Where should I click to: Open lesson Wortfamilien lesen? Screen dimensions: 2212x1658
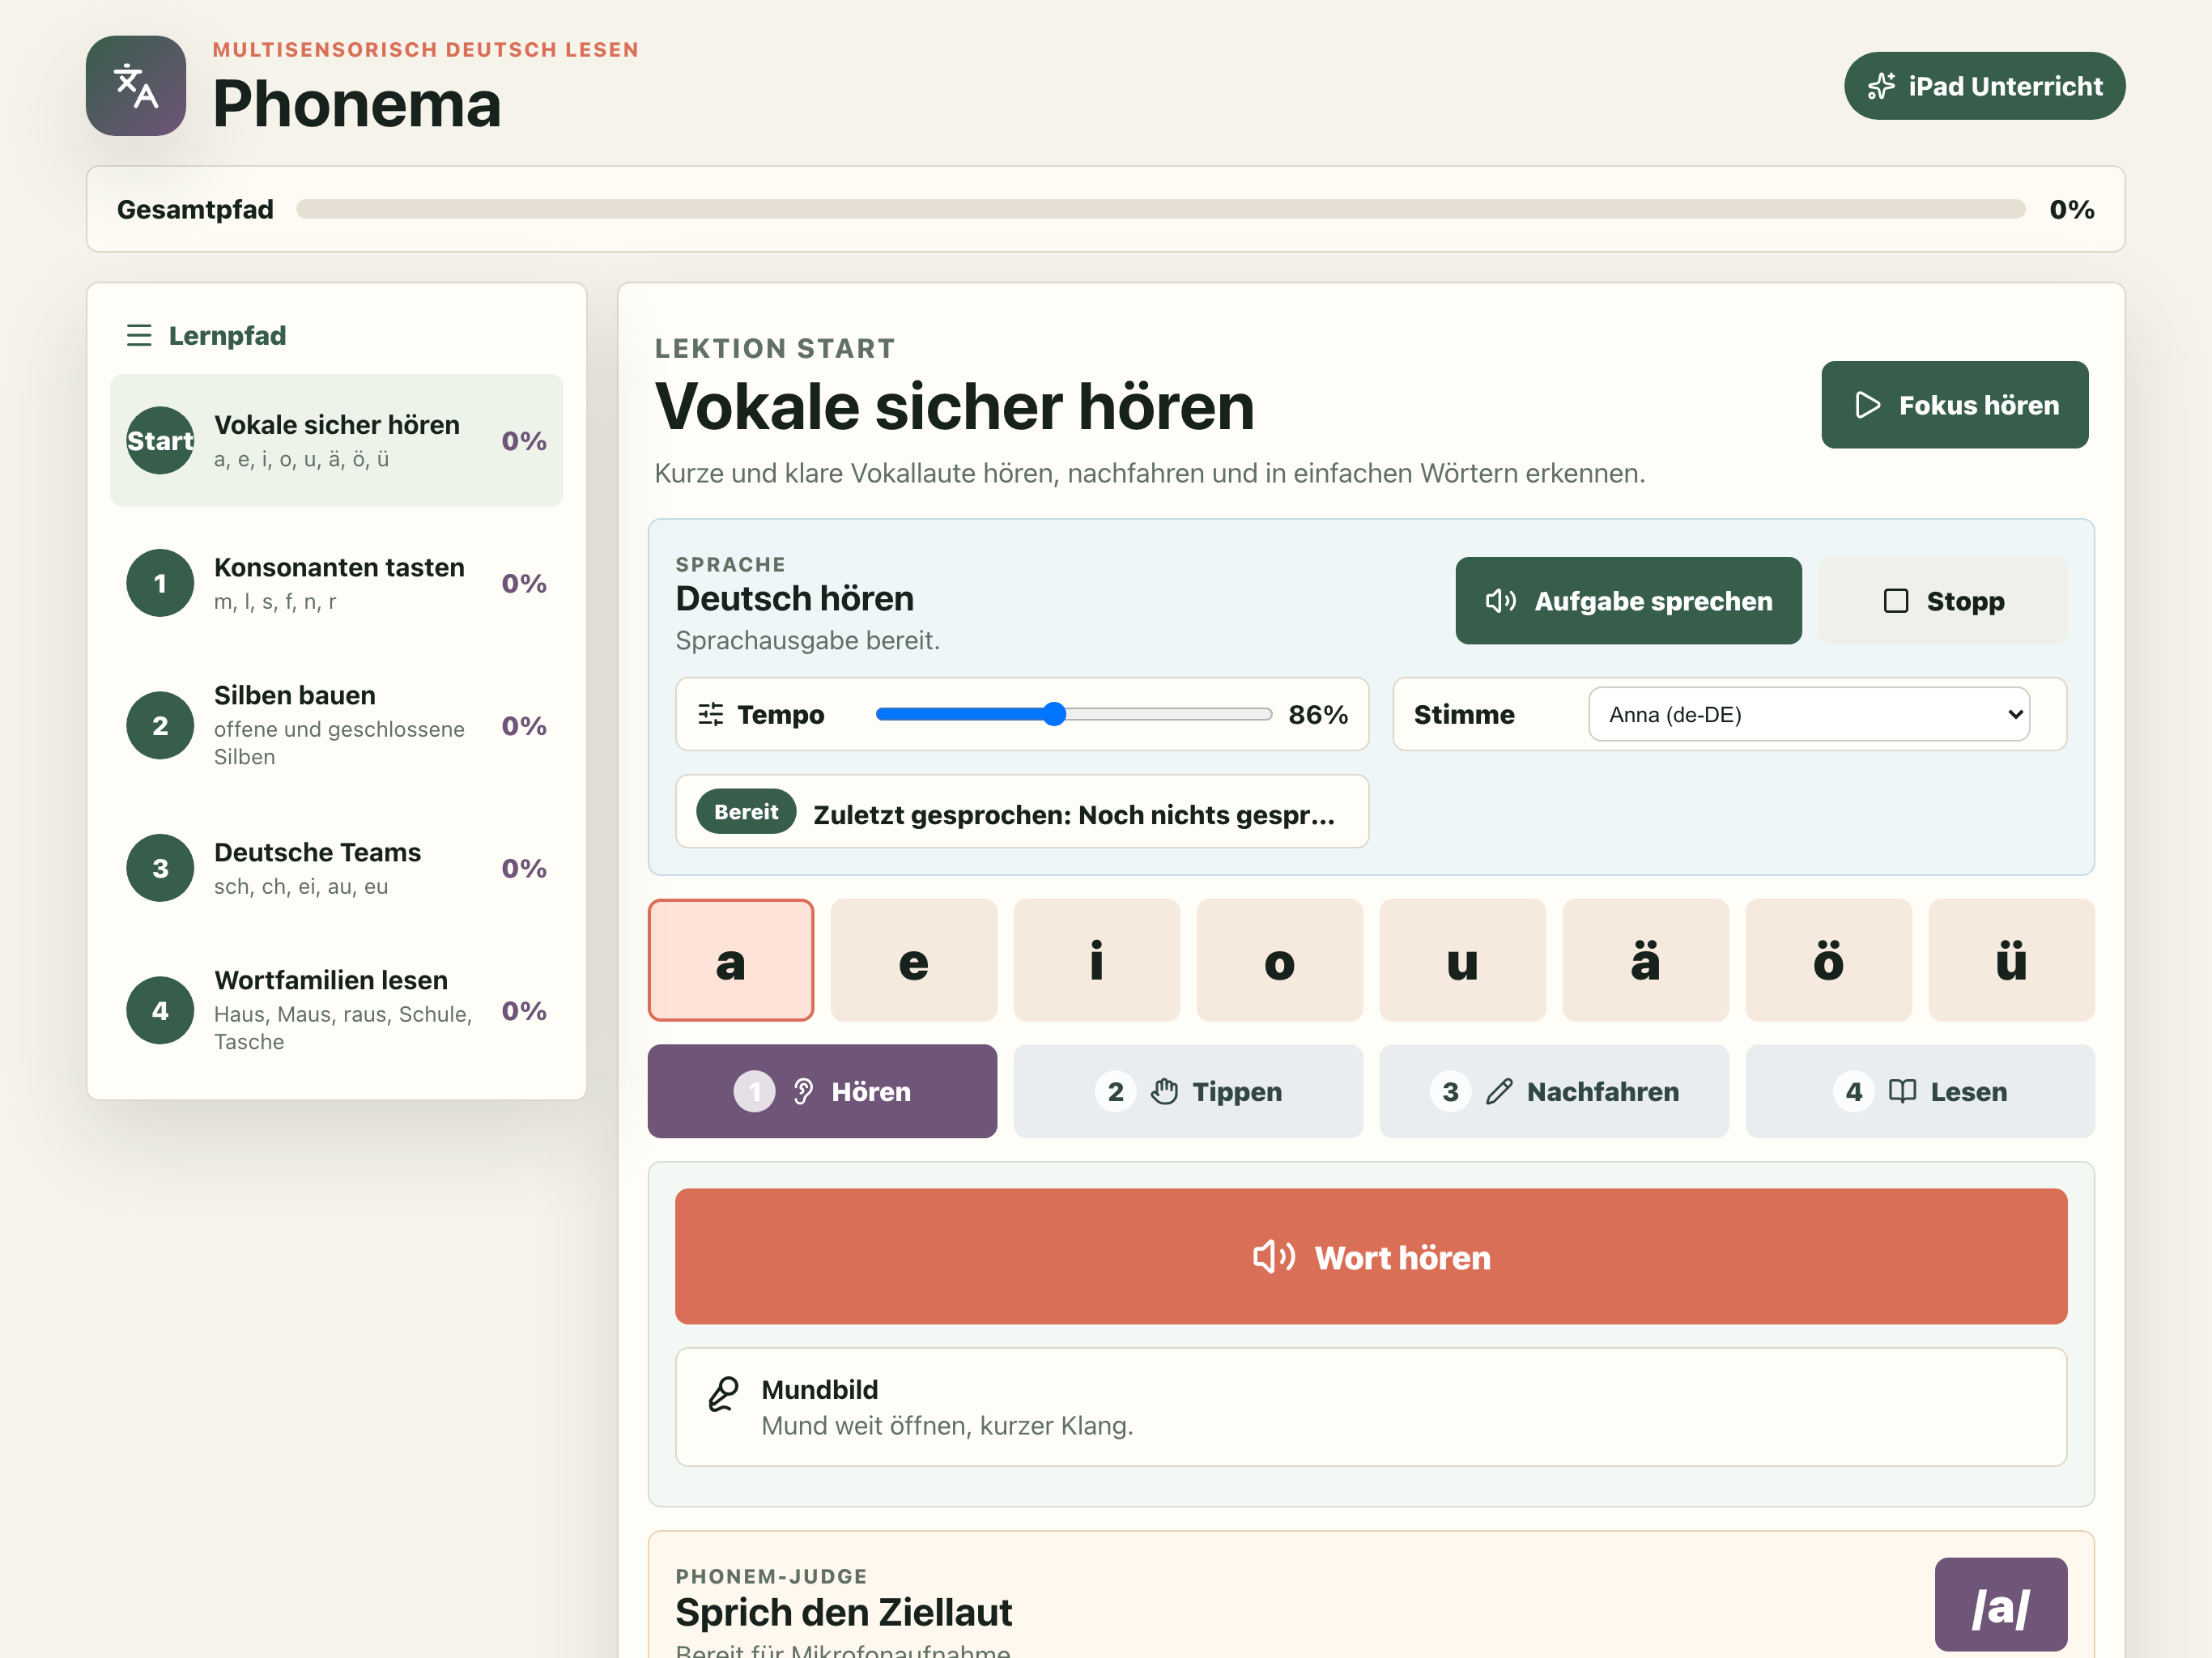pos(337,1010)
